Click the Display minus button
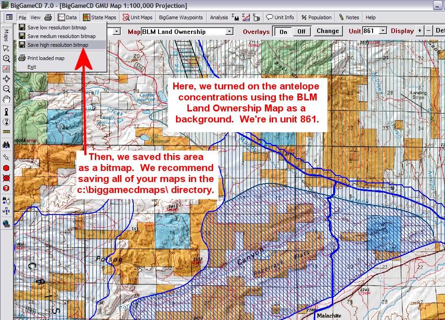The width and height of the screenshot is (445, 320). point(429,30)
